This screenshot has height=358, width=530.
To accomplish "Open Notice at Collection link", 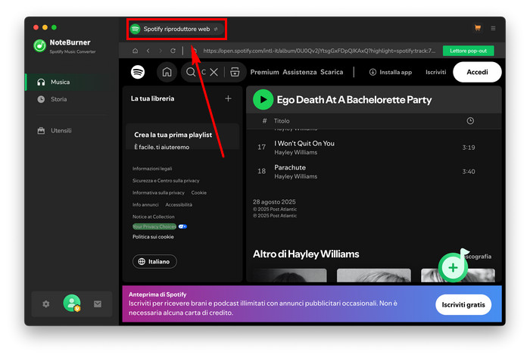I will click(154, 216).
